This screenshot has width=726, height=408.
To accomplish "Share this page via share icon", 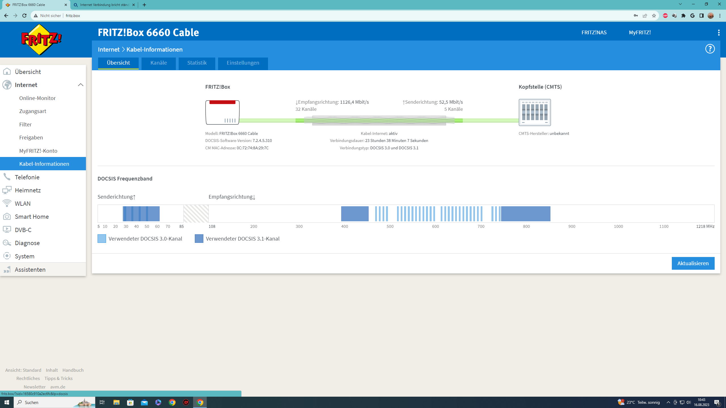I will pyautogui.click(x=645, y=16).
